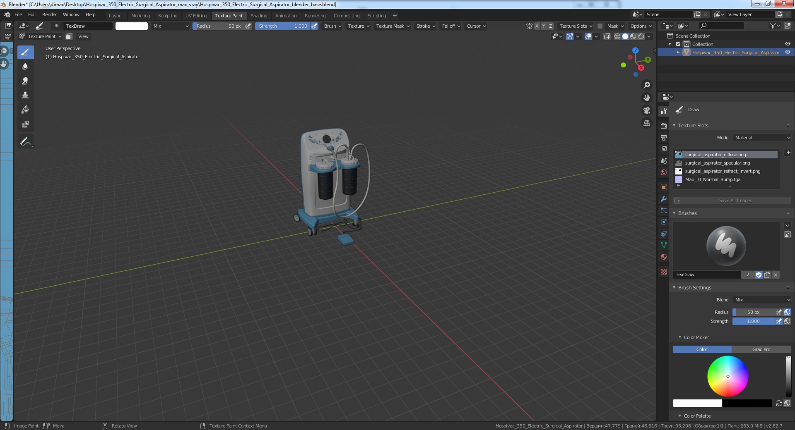Duplicate the TexDraw brush datablock
This screenshot has width=795, height=430.
tap(767, 275)
